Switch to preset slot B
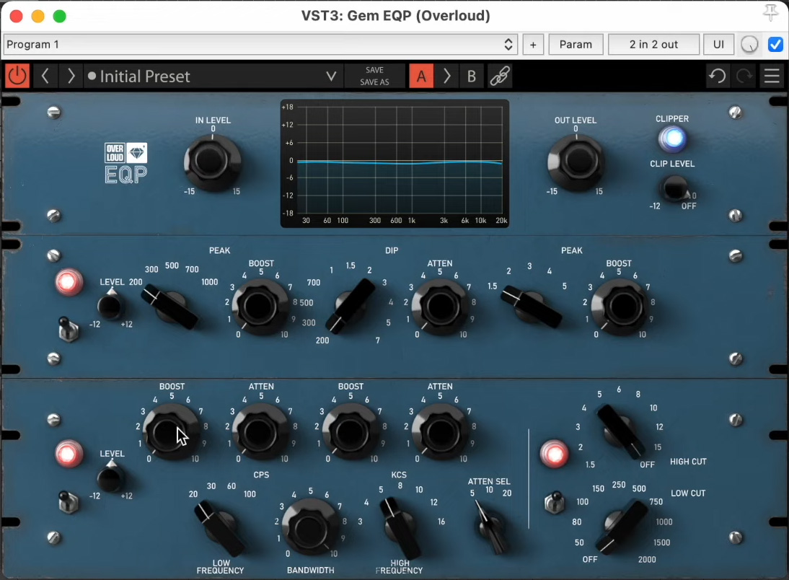This screenshot has height=580, width=789. pos(472,76)
